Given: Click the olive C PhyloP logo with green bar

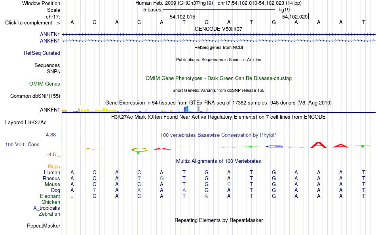Looking at the screenshot, I should click(x=139, y=150).
